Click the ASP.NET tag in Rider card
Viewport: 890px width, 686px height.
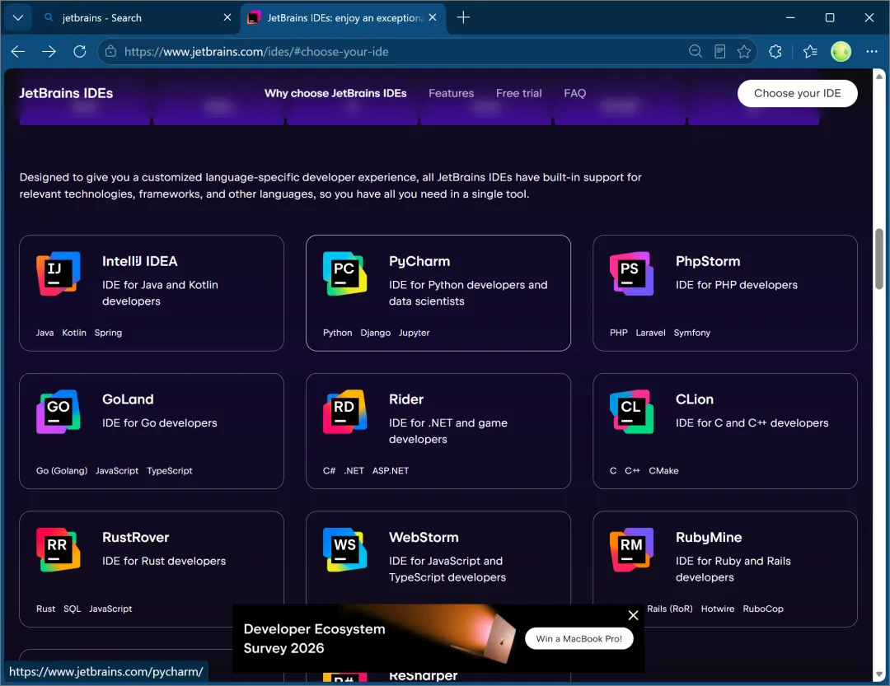[x=391, y=470]
